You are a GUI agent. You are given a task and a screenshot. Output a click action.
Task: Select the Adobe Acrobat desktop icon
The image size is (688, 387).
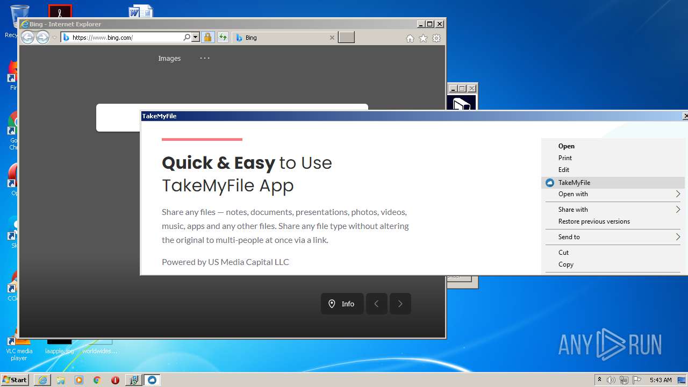pyautogui.click(x=60, y=11)
